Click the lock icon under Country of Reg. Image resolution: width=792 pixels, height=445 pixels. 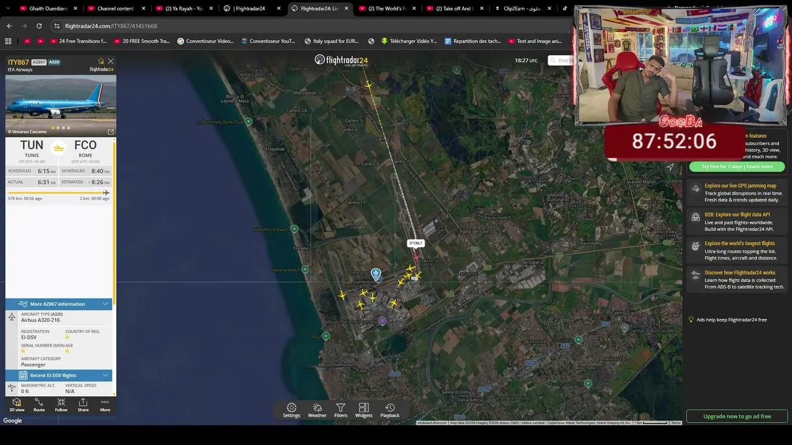pyautogui.click(x=67, y=337)
